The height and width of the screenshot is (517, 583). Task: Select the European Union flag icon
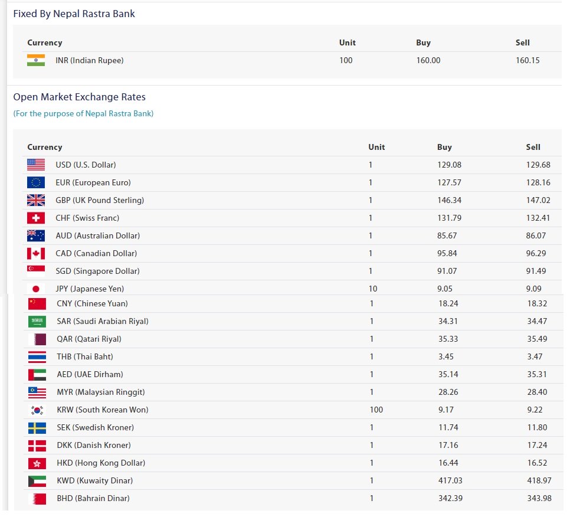(36, 182)
